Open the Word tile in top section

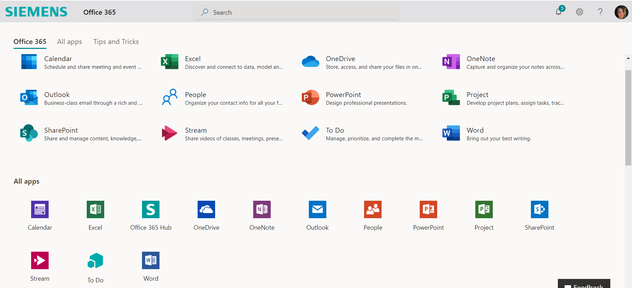pos(487,134)
